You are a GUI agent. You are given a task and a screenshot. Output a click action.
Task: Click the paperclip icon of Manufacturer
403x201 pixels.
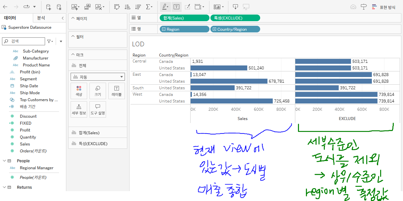click(x=16, y=58)
